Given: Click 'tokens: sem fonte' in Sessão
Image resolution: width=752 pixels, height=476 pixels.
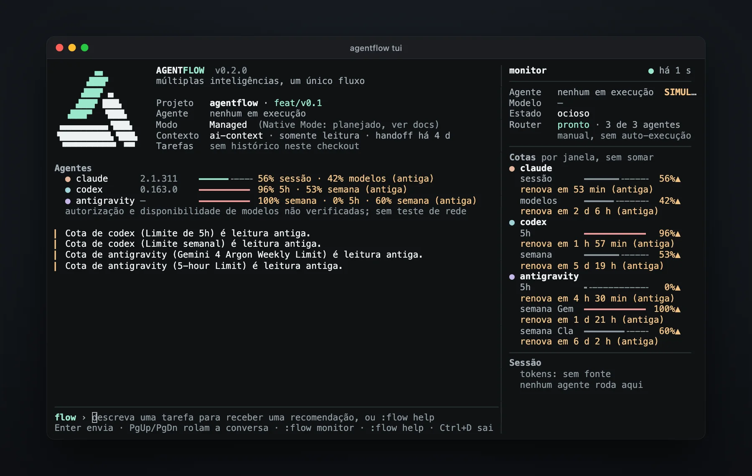Looking at the screenshot, I should point(565,374).
